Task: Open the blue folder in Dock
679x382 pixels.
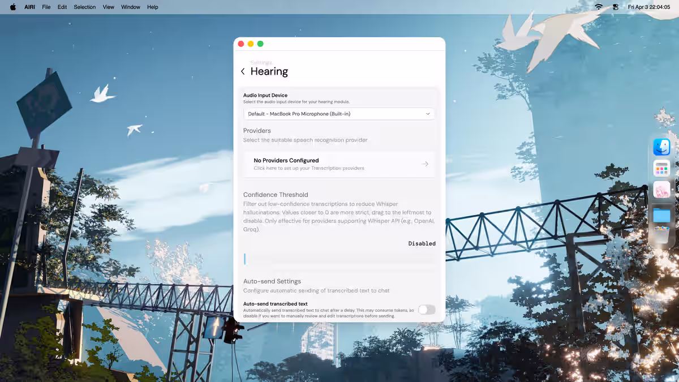Action: coord(661,214)
